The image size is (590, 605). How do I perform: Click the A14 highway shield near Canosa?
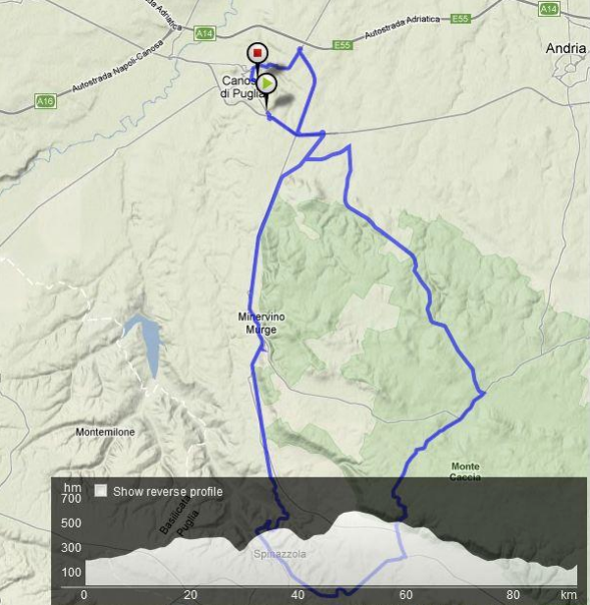204,34
